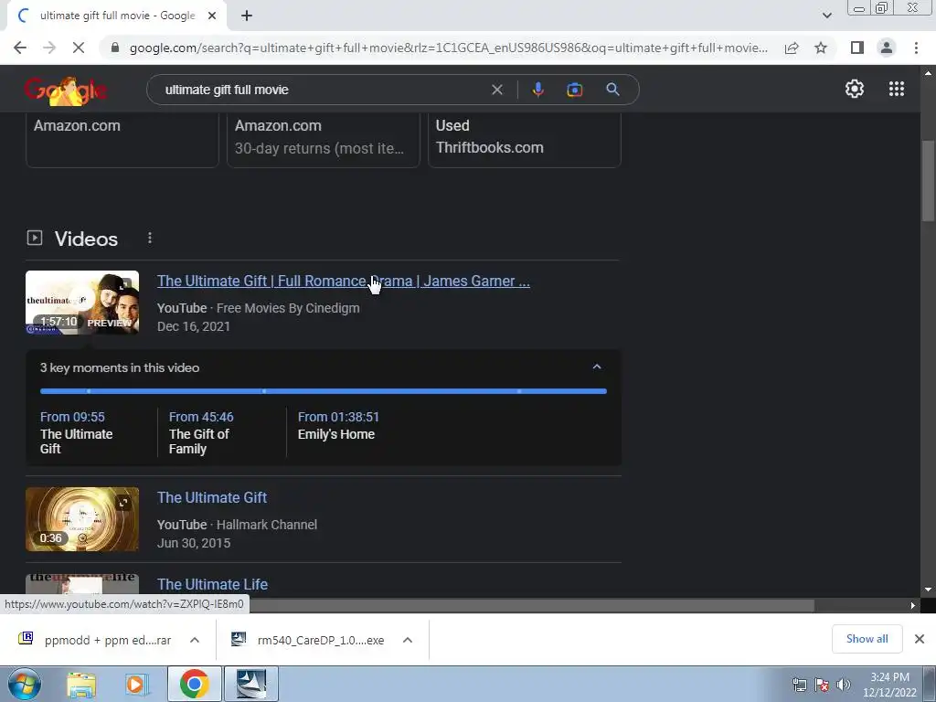This screenshot has width=936, height=702.
Task: Play the 1:57:10 video thumbnail preview
Action: tap(82, 303)
